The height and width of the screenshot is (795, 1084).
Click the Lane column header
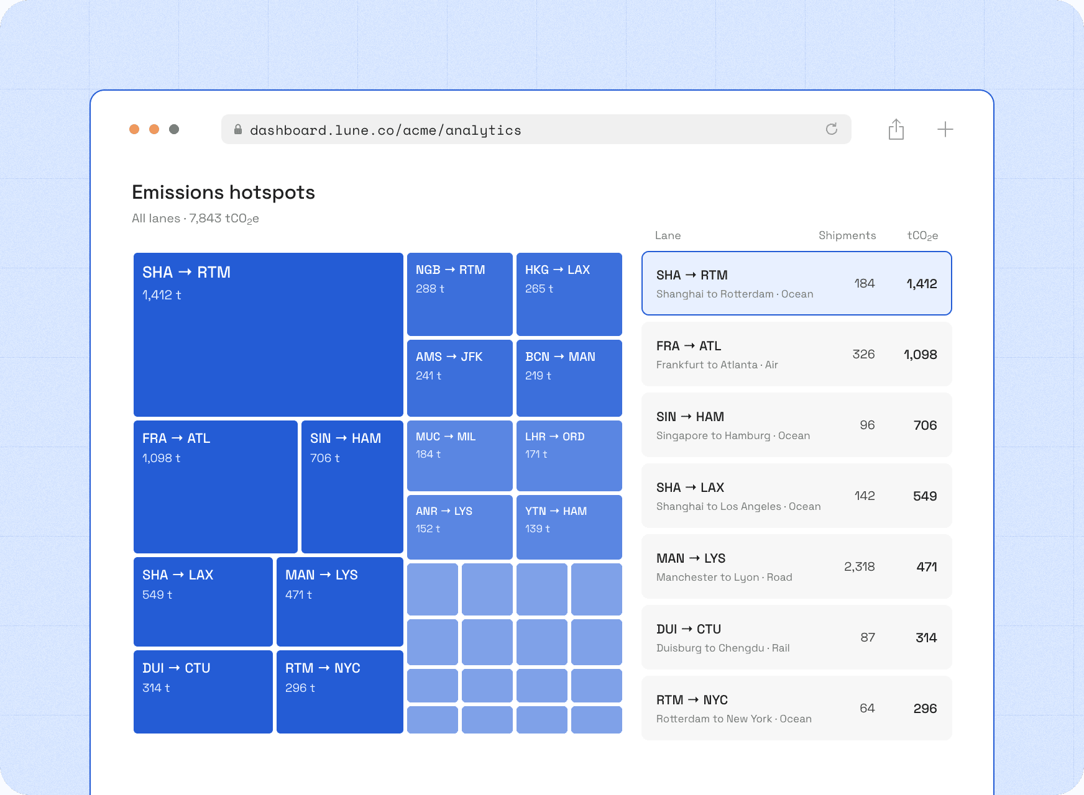point(668,235)
